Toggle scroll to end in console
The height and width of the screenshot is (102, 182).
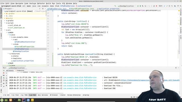[x=7, y=80]
